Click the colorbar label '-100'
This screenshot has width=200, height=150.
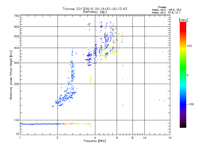190,104
